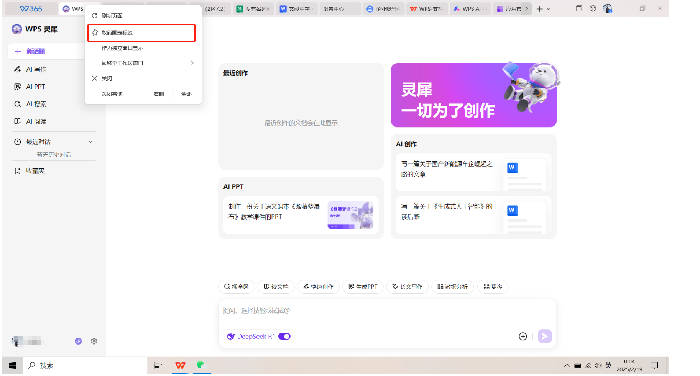
Task: Open AI 搜索 in the sidebar
Action: click(36, 104)
